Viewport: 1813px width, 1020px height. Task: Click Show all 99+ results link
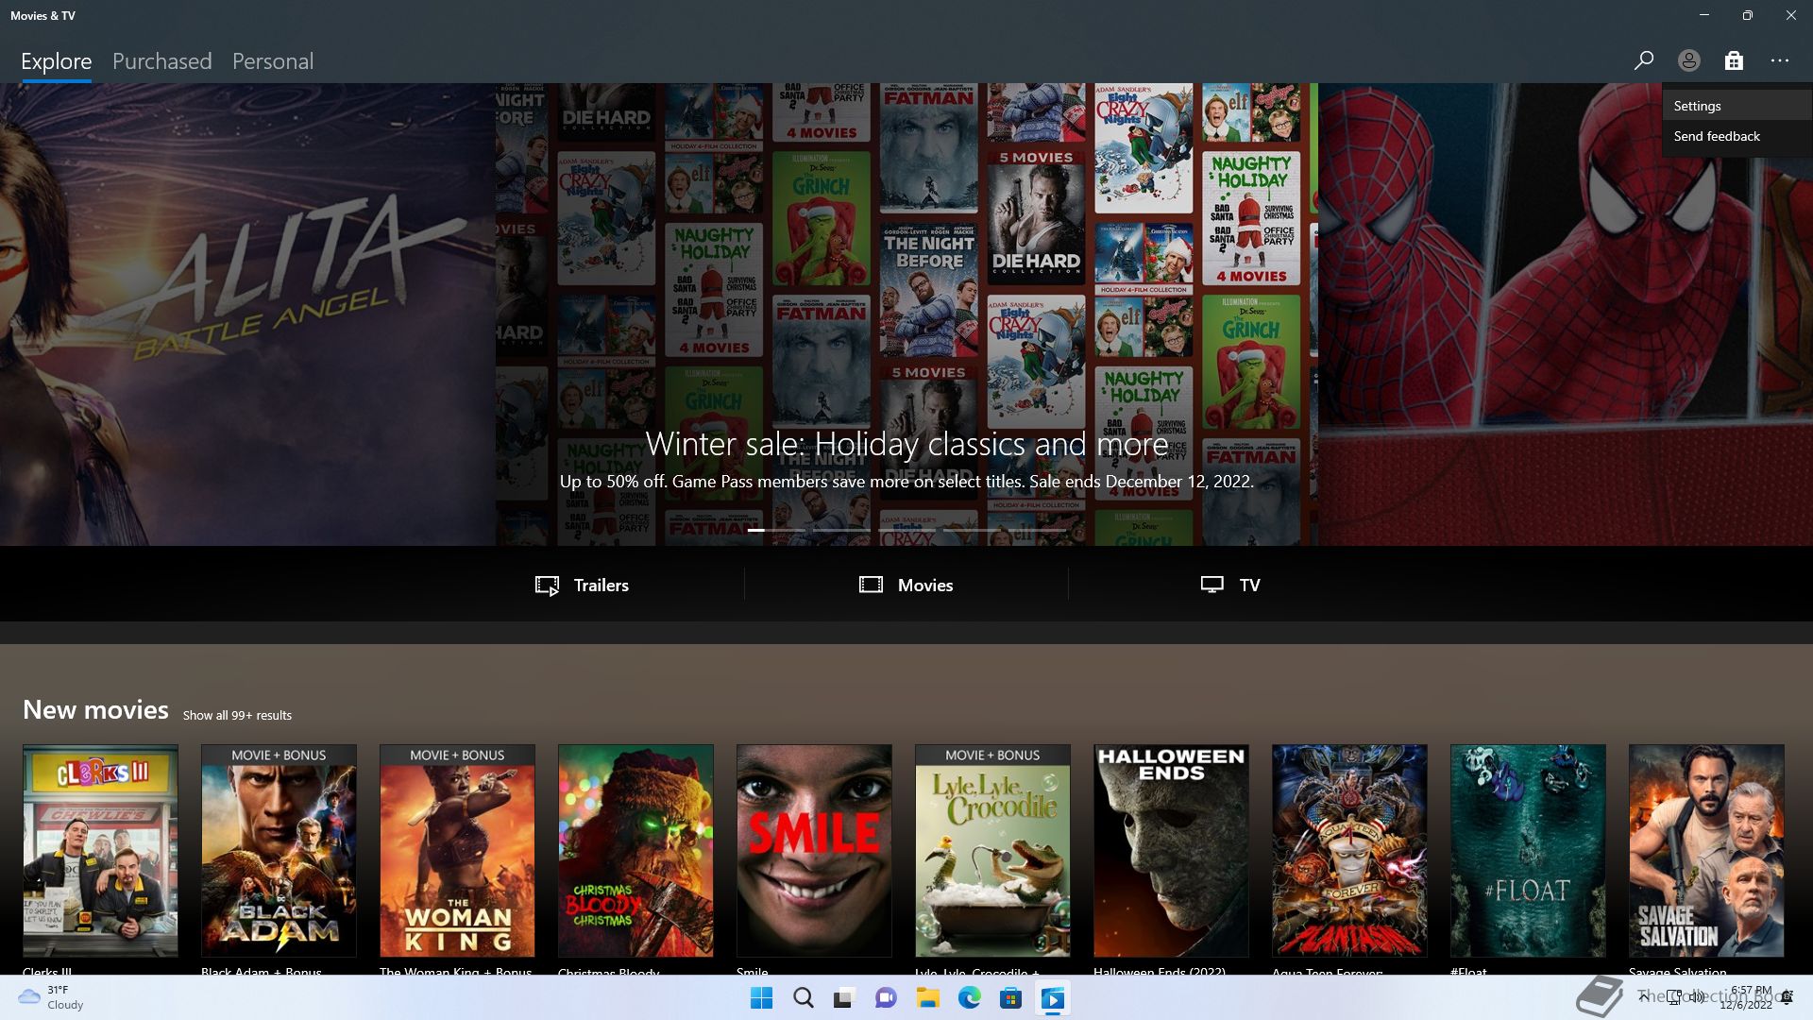coord(237,715)
